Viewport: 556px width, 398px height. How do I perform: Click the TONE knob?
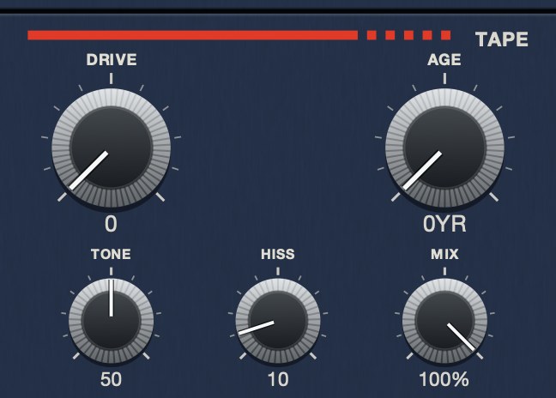click(x=112, y=321)
